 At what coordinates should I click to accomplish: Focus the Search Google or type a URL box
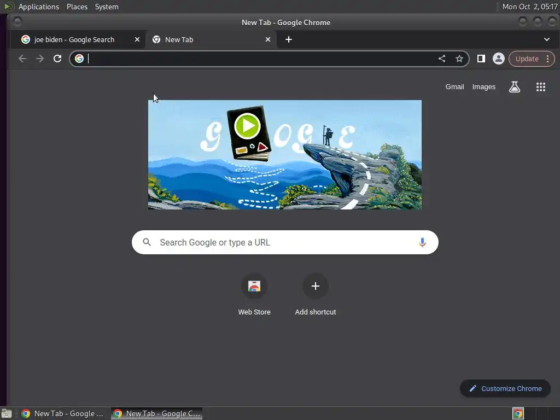point(285,242)
